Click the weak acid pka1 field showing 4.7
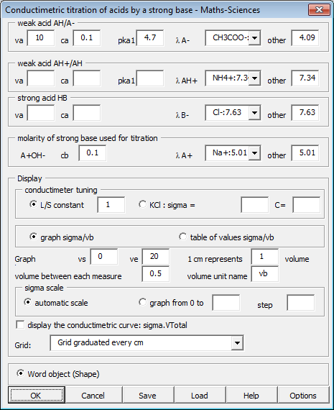 (150, 38)
